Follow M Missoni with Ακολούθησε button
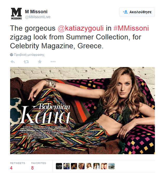 tap(137, 12)
